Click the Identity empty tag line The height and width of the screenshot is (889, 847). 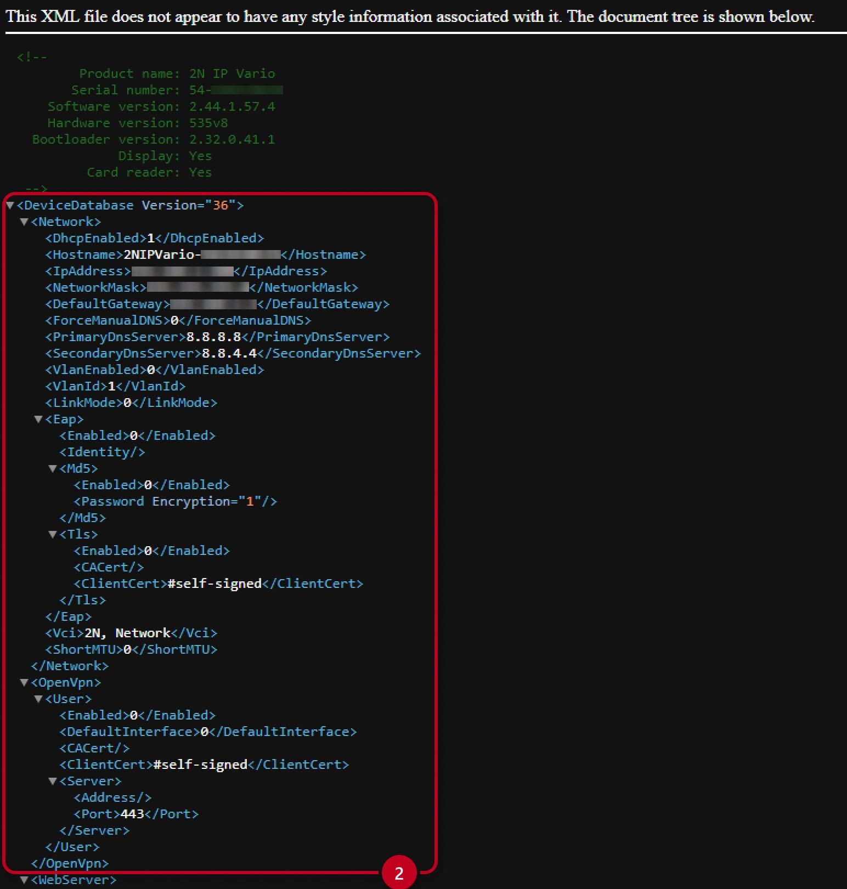coord(102,452)
